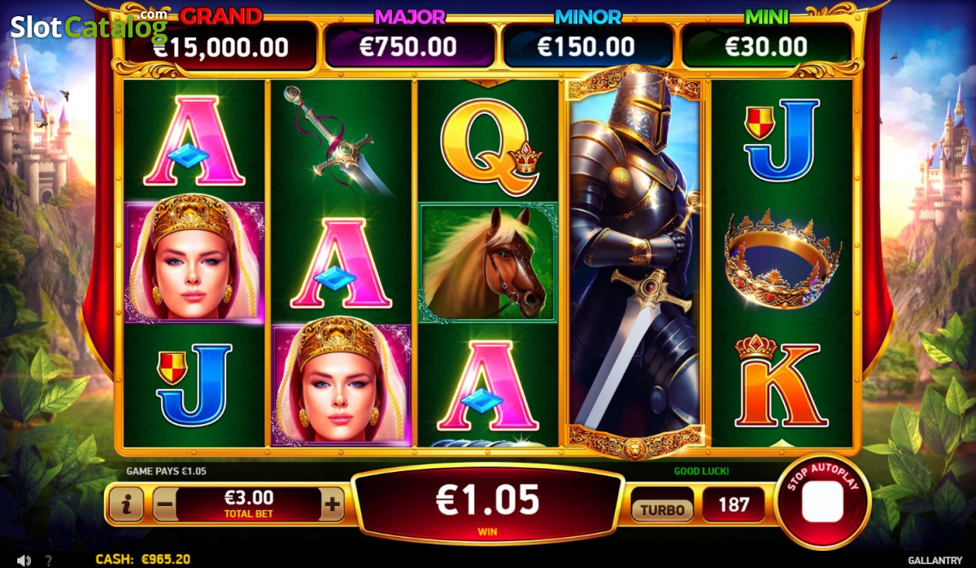Image resolution: width=976 pixels, height=568 pixels.
Task: Increase total bet with plus button
Action: (x=332, y=505)
